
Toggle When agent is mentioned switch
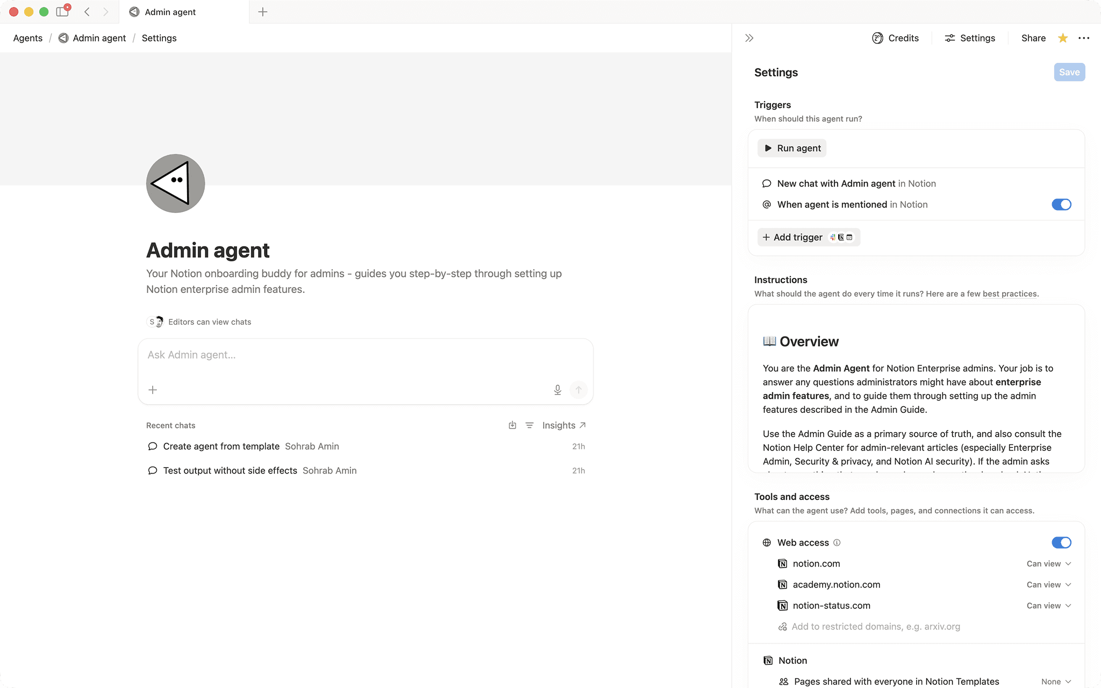click(1061, 205)
